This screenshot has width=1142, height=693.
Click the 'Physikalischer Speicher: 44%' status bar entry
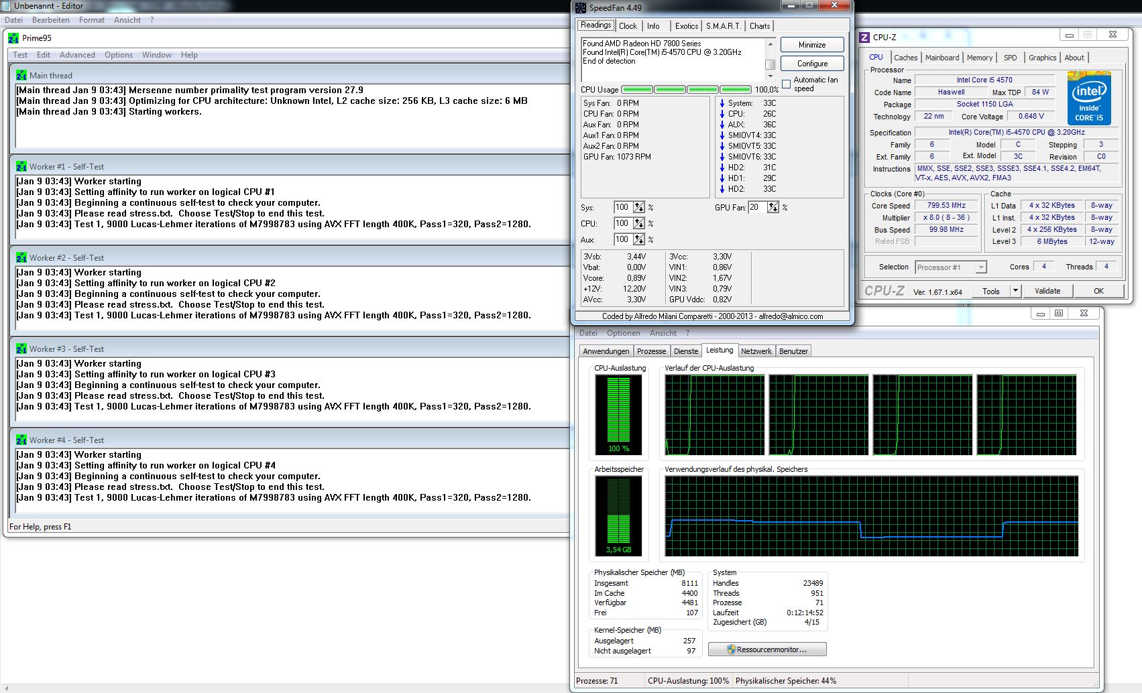click(x=786, y=681)
